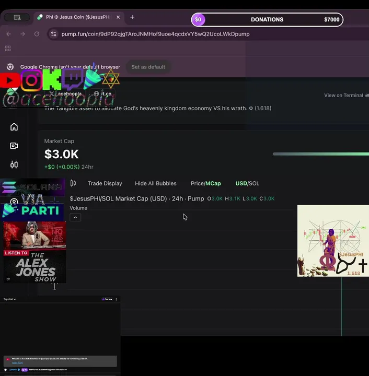Switch chart to MCap view
This screenshot has width=369, height=376.
[213, 183]
